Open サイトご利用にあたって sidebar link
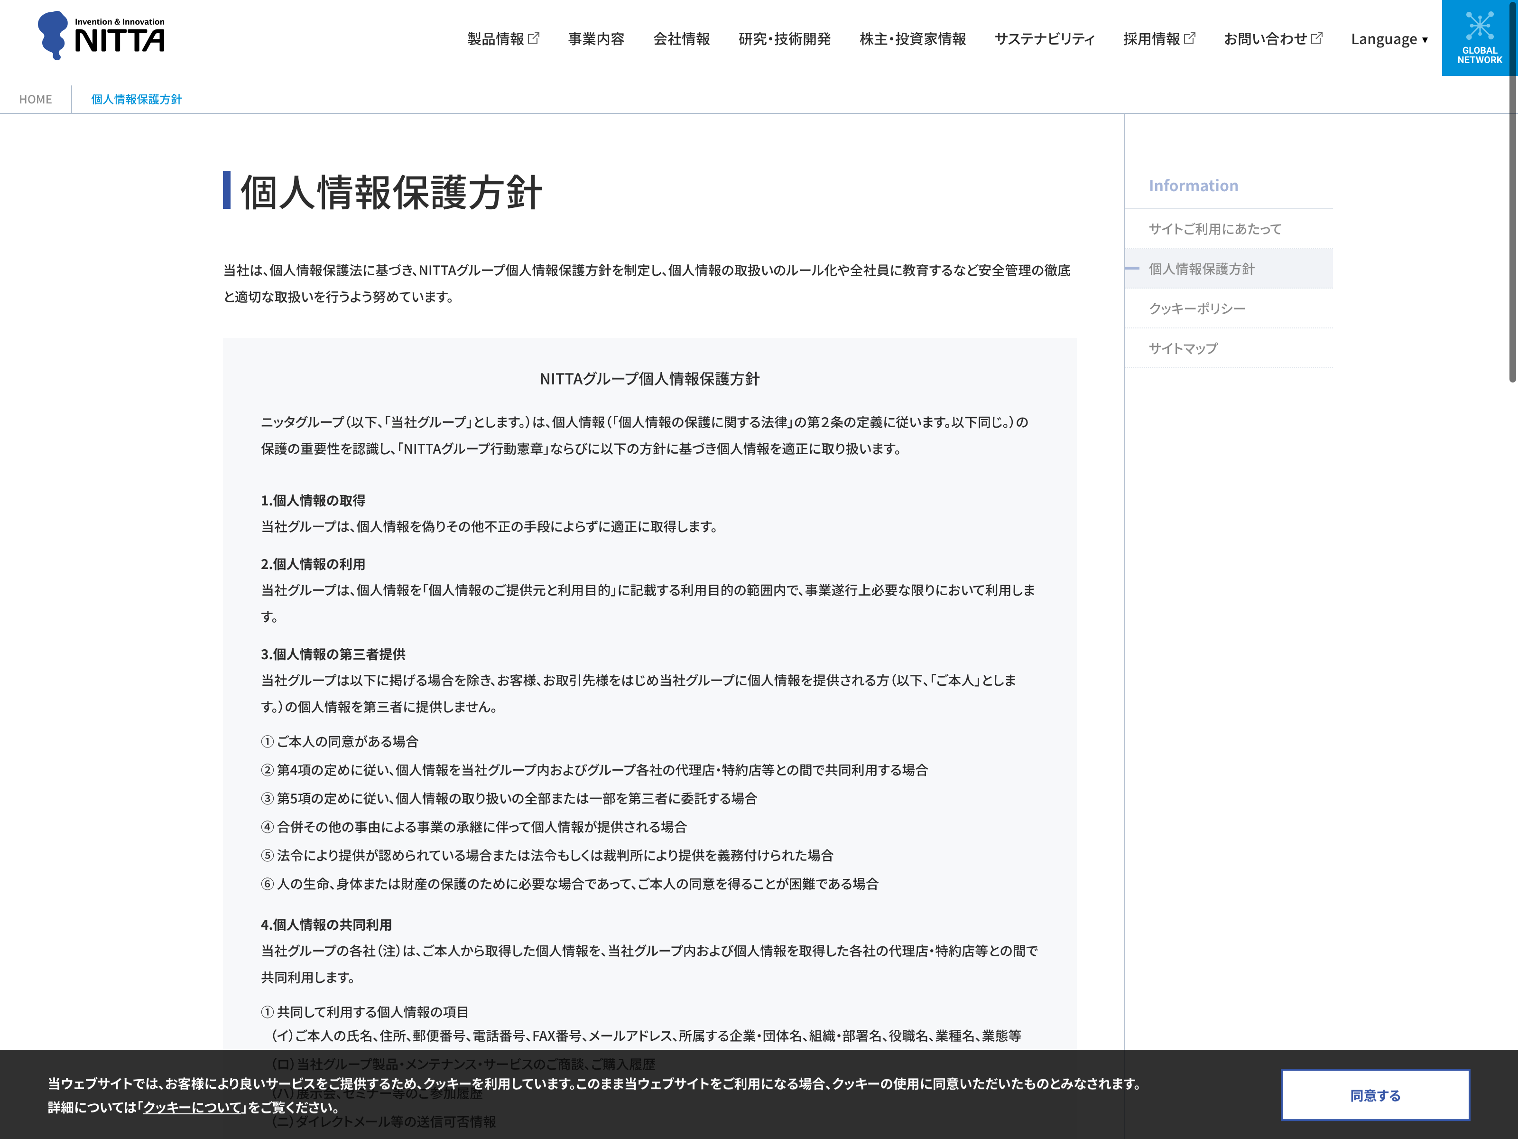 tap(1215, 229)
